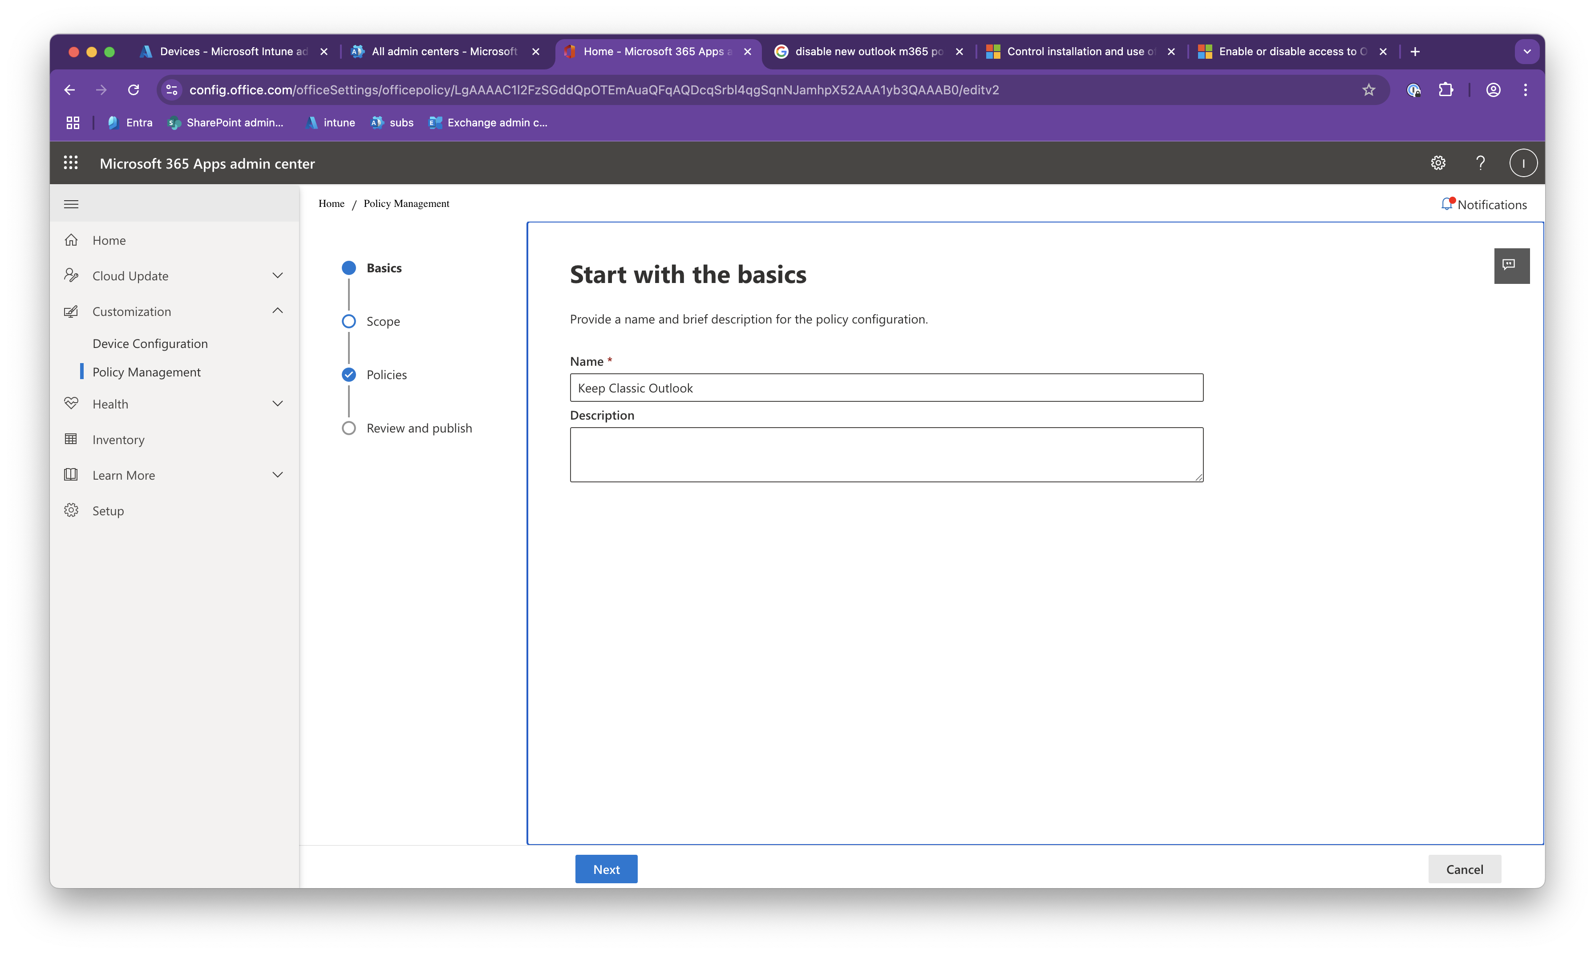Open a new browser tab
Image resolution: width=1595 pixels, height=954 pixels.
(x=1415, y=52)
